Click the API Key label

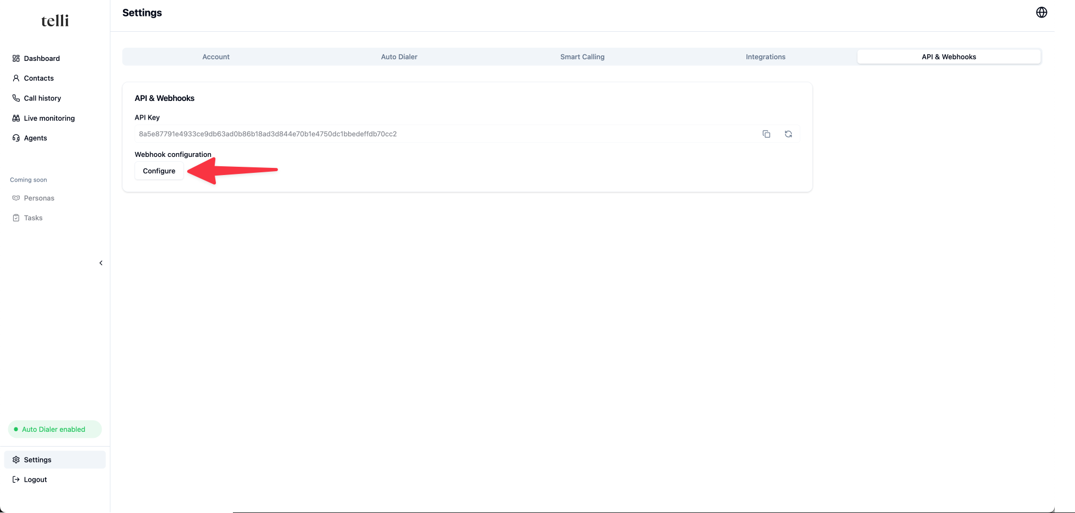[x=147, y=117]
